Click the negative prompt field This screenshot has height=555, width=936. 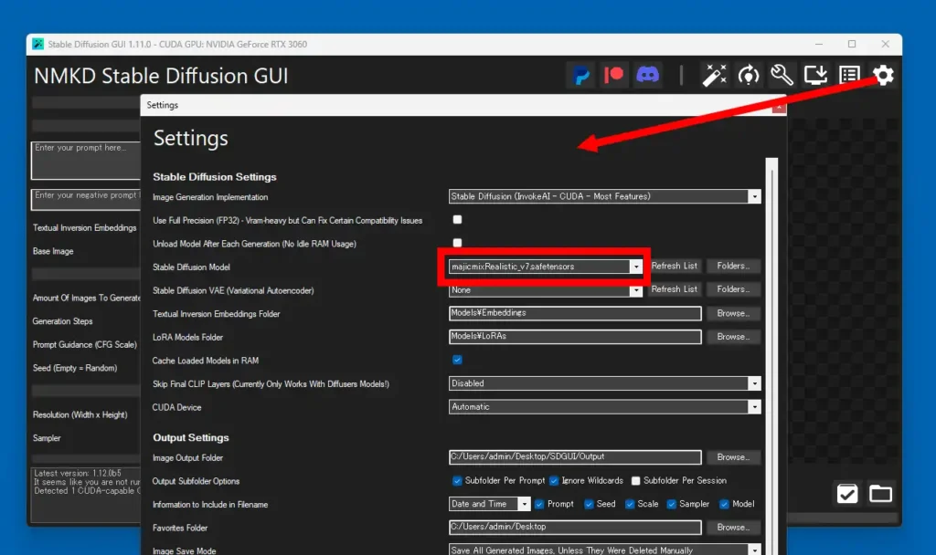(86, 199)
